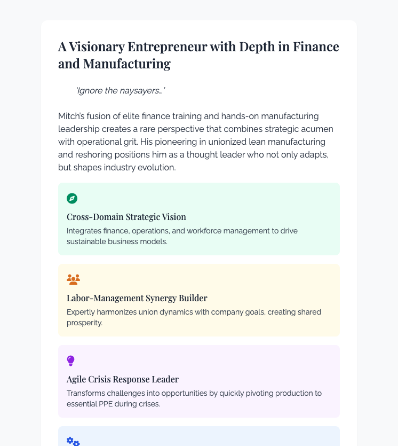Click the 'Ignore the naysayers' quote

pyautogui.click(x=121, y=90)
